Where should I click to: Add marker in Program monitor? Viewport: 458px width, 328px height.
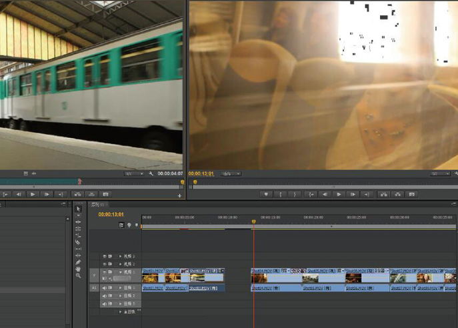pyautogui.click(x=266, y=194)
